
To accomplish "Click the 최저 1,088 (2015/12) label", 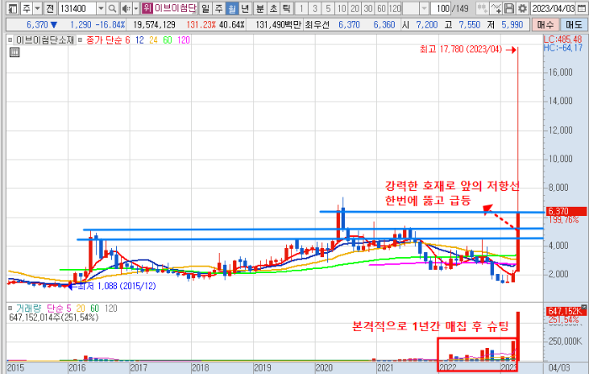I will (116, 287).
